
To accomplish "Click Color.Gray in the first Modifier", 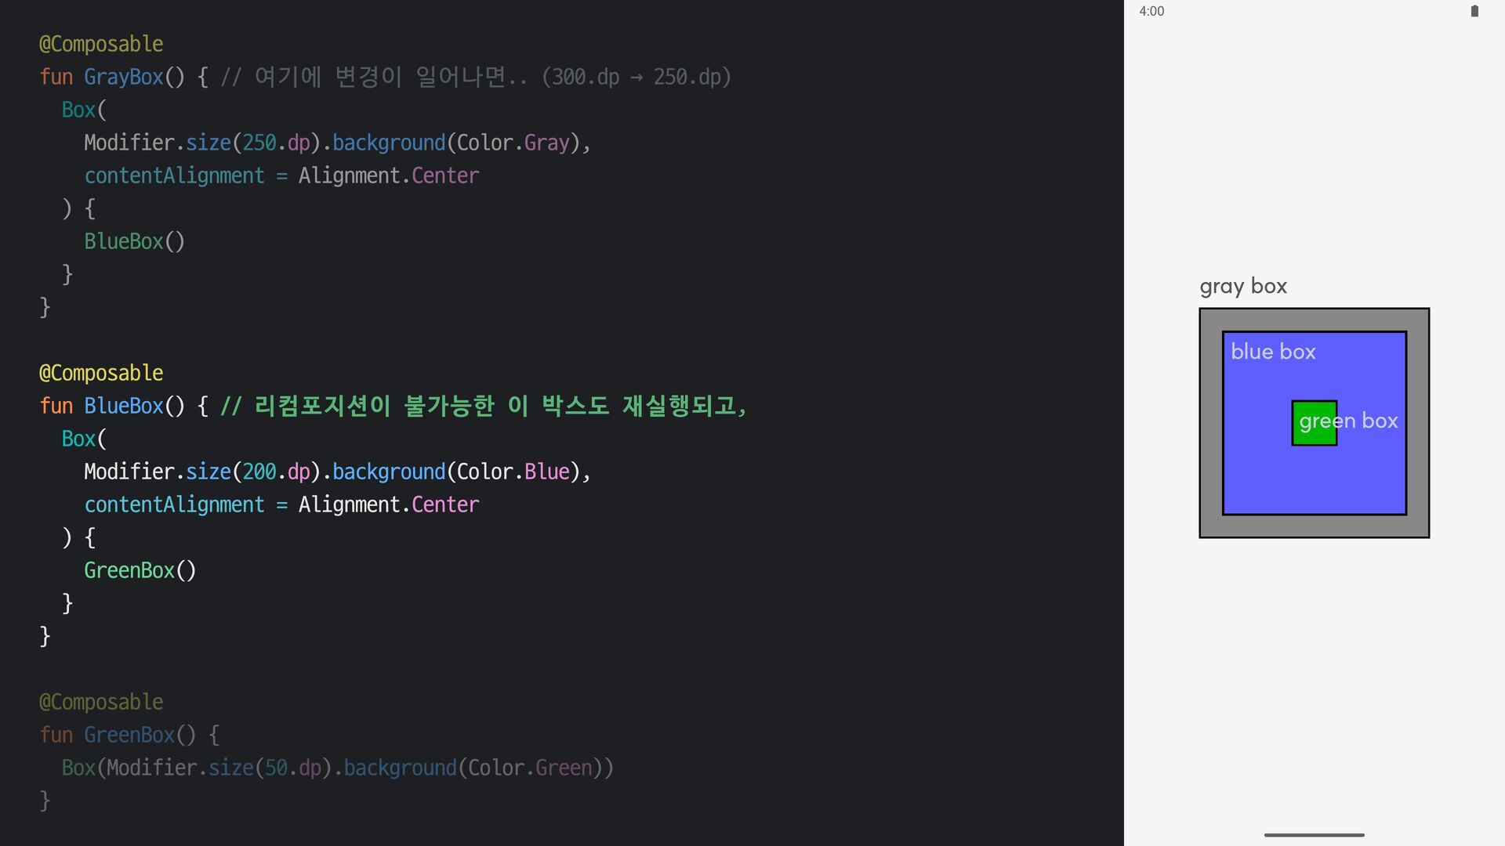I will [x=513, y=143].
